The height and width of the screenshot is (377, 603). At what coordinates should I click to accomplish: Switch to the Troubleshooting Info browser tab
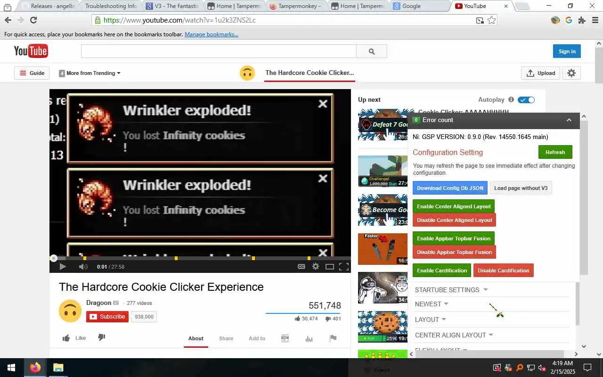(111, 6)
